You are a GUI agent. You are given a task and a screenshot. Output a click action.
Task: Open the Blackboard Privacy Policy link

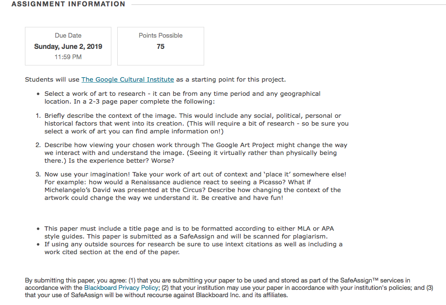(121, 288)
